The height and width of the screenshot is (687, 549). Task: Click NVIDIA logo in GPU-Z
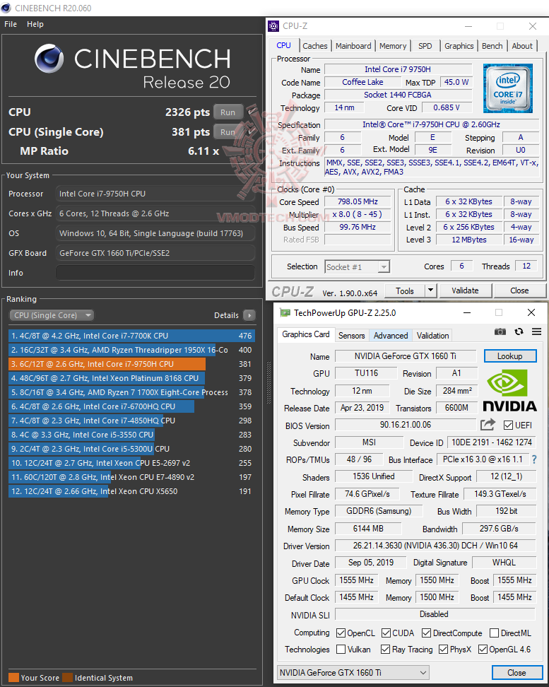click(x=509, y=390)
